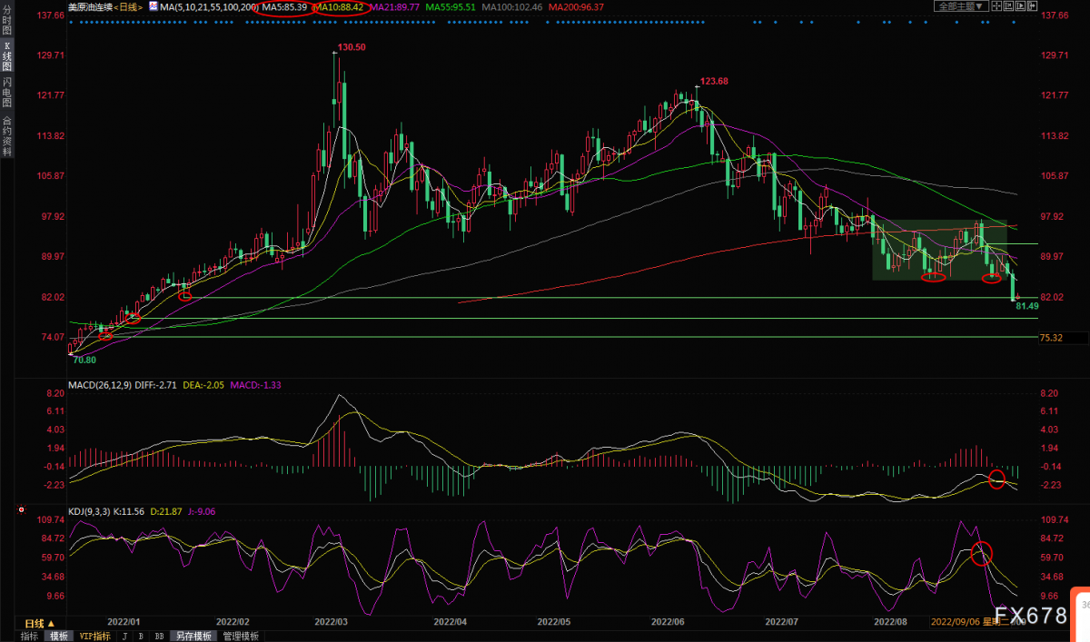Select the 模板 tab at the bottom
Viewport: 1090px width, 642px height.
point(59,636)
